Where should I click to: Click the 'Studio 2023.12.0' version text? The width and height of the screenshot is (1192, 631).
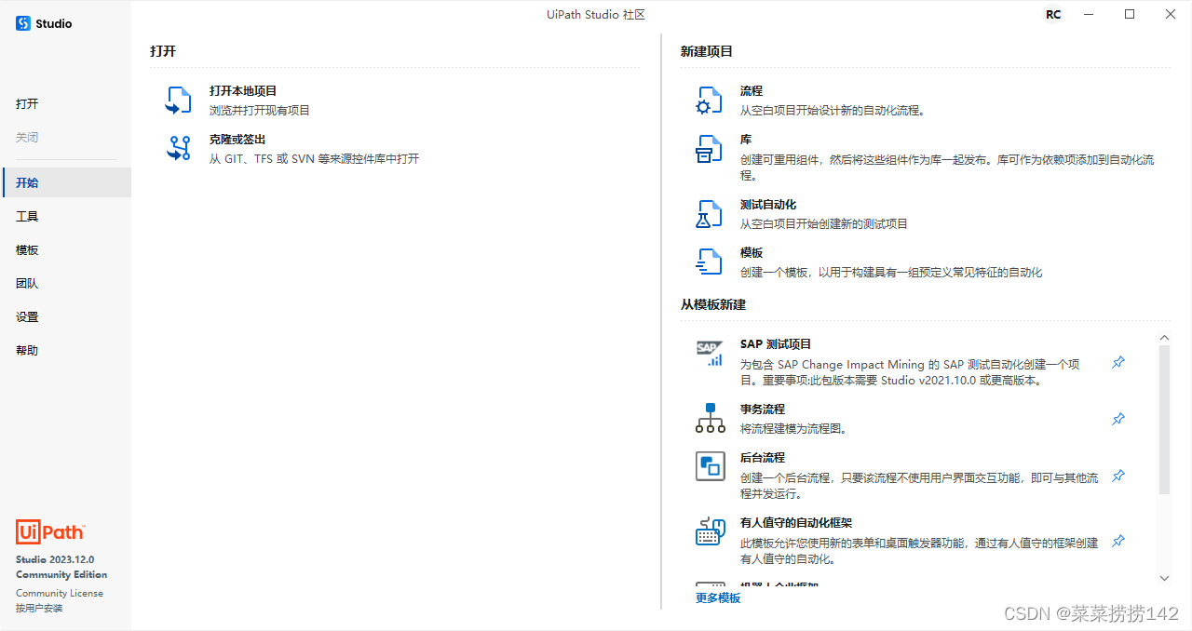(x=55, y=560)
